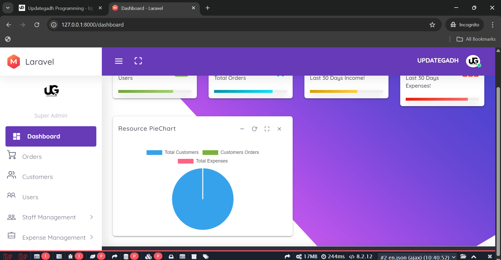This screenshot has height=260, width=501.
Task: Click the green Users progress bar
Action: (x=145, y=91)
